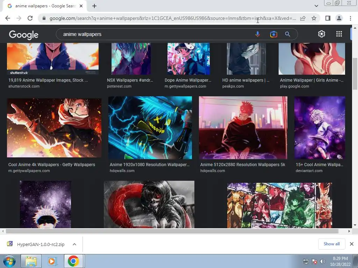This screenshot has width=358, height=268.
Task: Open Google quick settings gear
Action: pos(322,34)
